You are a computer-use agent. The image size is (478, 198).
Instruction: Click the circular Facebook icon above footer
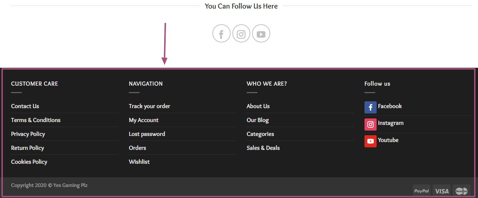(x=221, y=34)
